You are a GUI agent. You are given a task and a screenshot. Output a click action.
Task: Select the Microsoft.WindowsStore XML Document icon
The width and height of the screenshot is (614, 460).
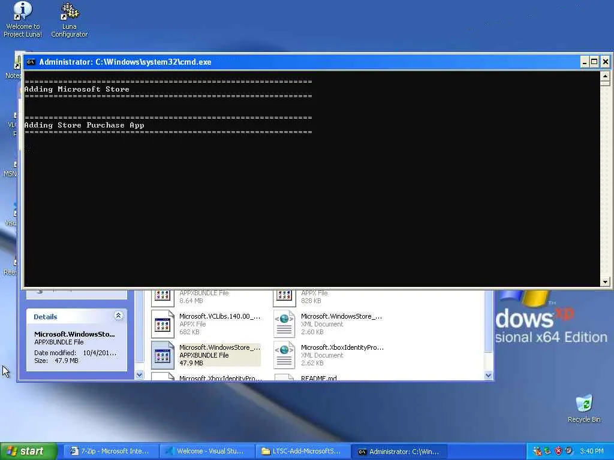coord(284,324)
